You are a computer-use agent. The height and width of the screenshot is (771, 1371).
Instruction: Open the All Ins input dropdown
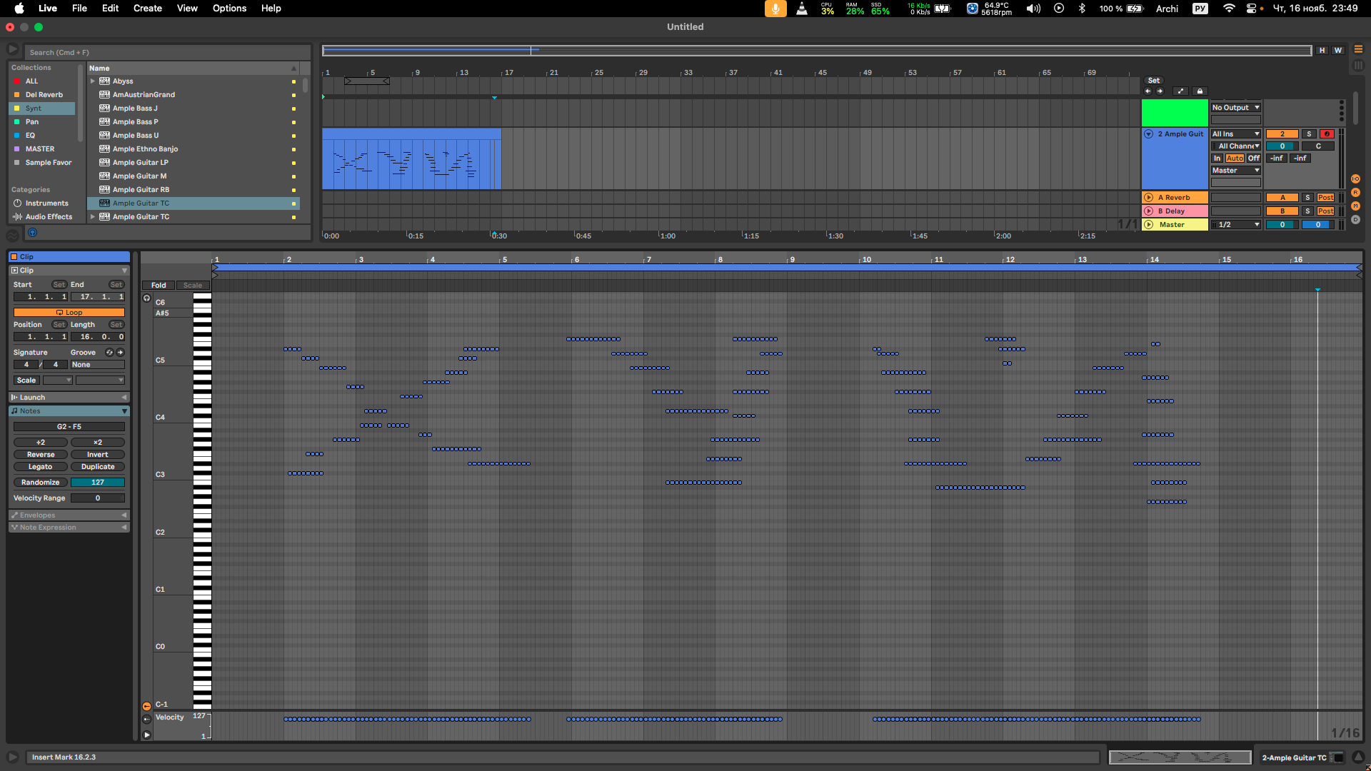pyautogui.click(x=1236, y=134)
